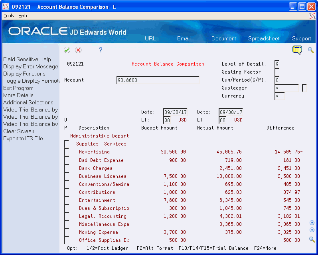Viewport: 318px width, 255px height.
Task: Open the yellow chat bubble icon
Action: tap(297, 50)
